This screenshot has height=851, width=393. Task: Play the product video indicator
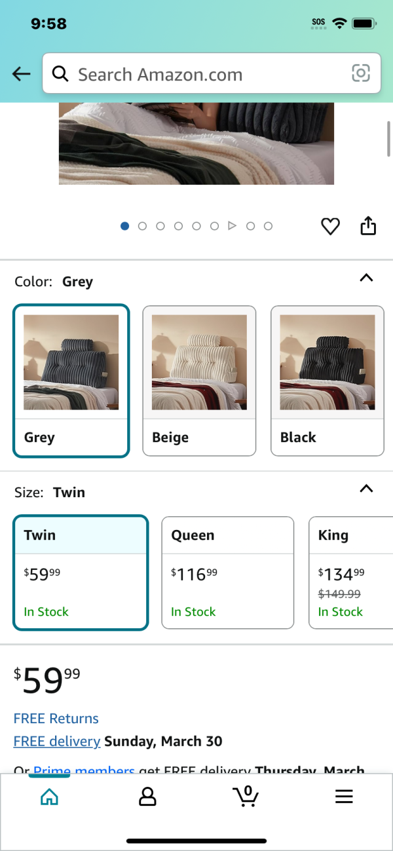pyautogui.click(x=232, y=226)
